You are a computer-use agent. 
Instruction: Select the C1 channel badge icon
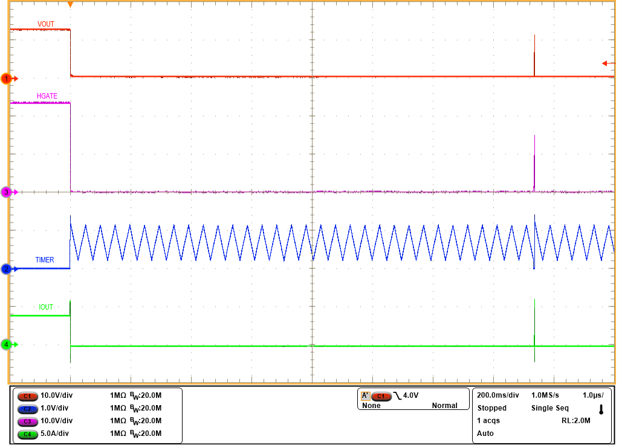[29, 396]
